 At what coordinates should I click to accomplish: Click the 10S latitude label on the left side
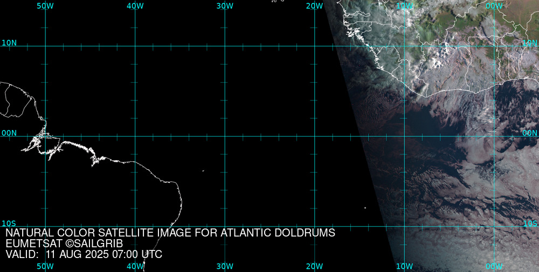(9, 224)
